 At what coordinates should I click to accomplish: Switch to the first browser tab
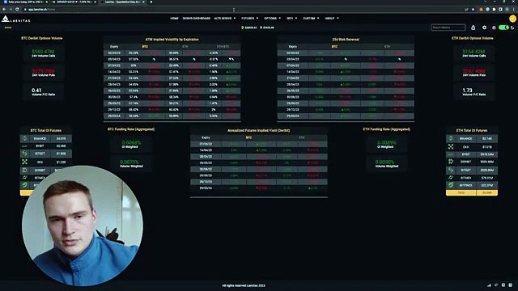(x=26, y=2)
